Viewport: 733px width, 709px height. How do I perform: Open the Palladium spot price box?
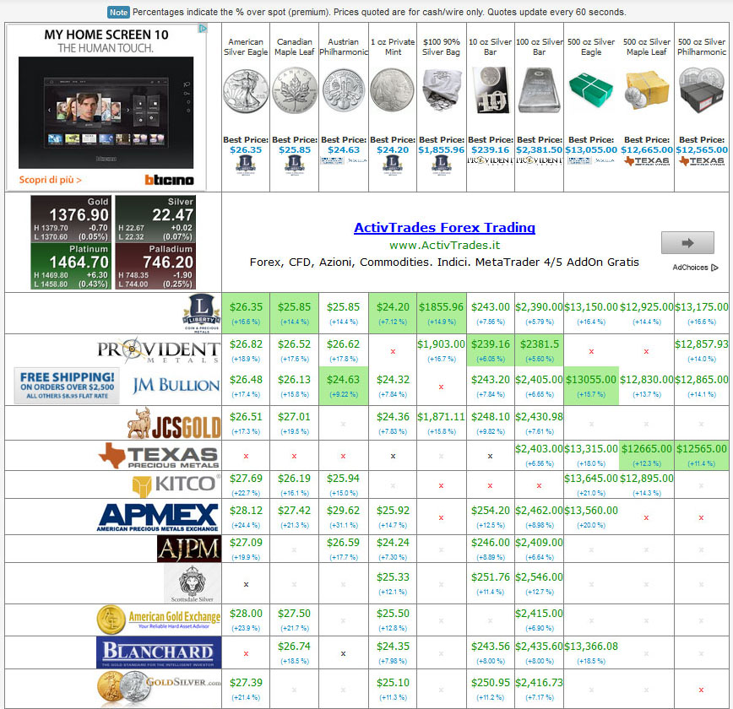click(155, 266)
